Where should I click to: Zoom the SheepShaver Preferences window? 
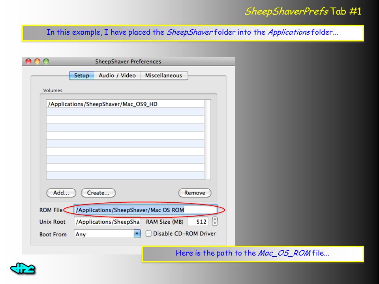pyautogui.click(x=46, y=62)
